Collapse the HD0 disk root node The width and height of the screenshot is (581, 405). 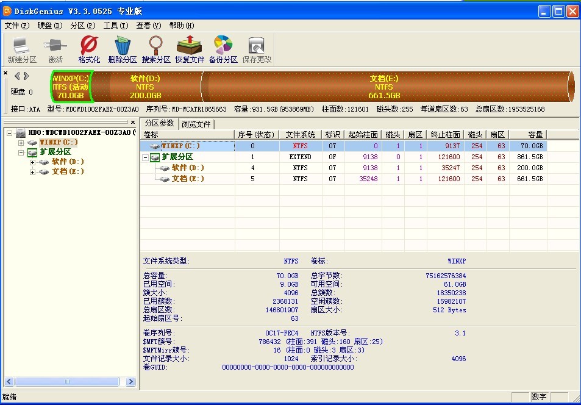pos(10,132)
